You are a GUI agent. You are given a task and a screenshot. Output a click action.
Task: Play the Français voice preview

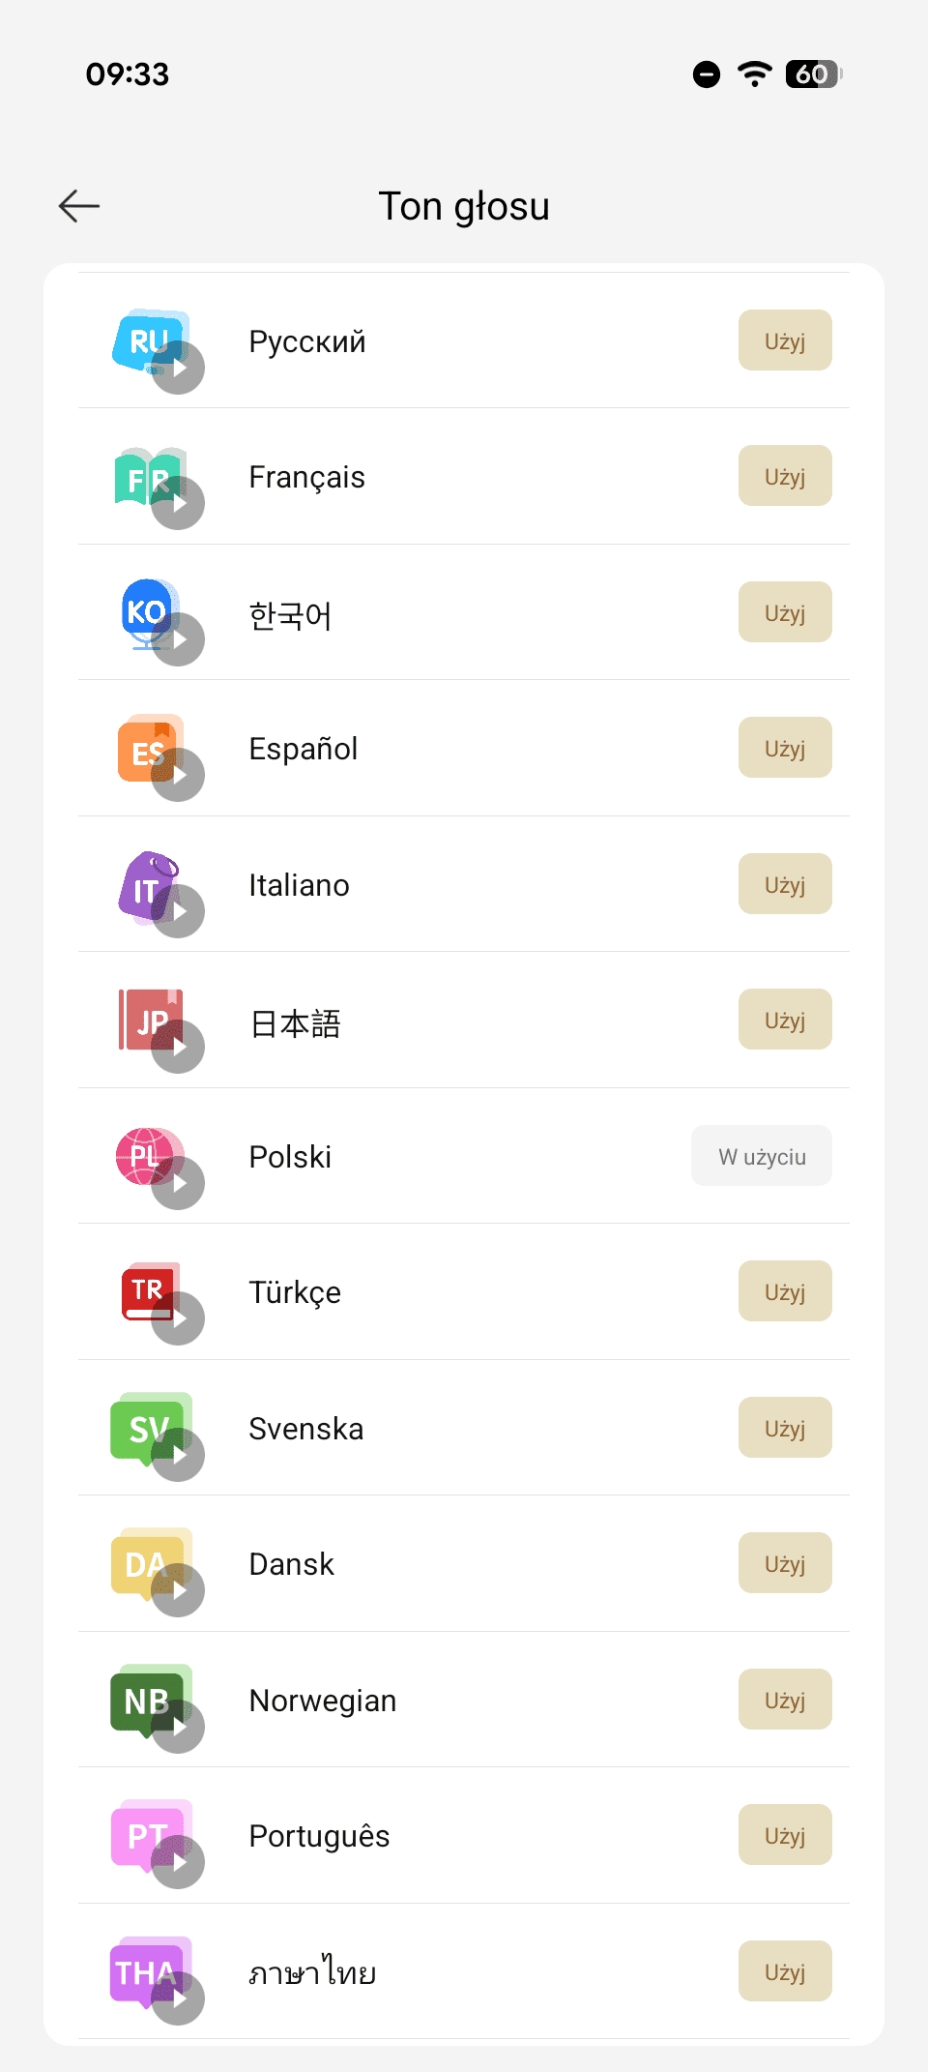click(178, 503)
